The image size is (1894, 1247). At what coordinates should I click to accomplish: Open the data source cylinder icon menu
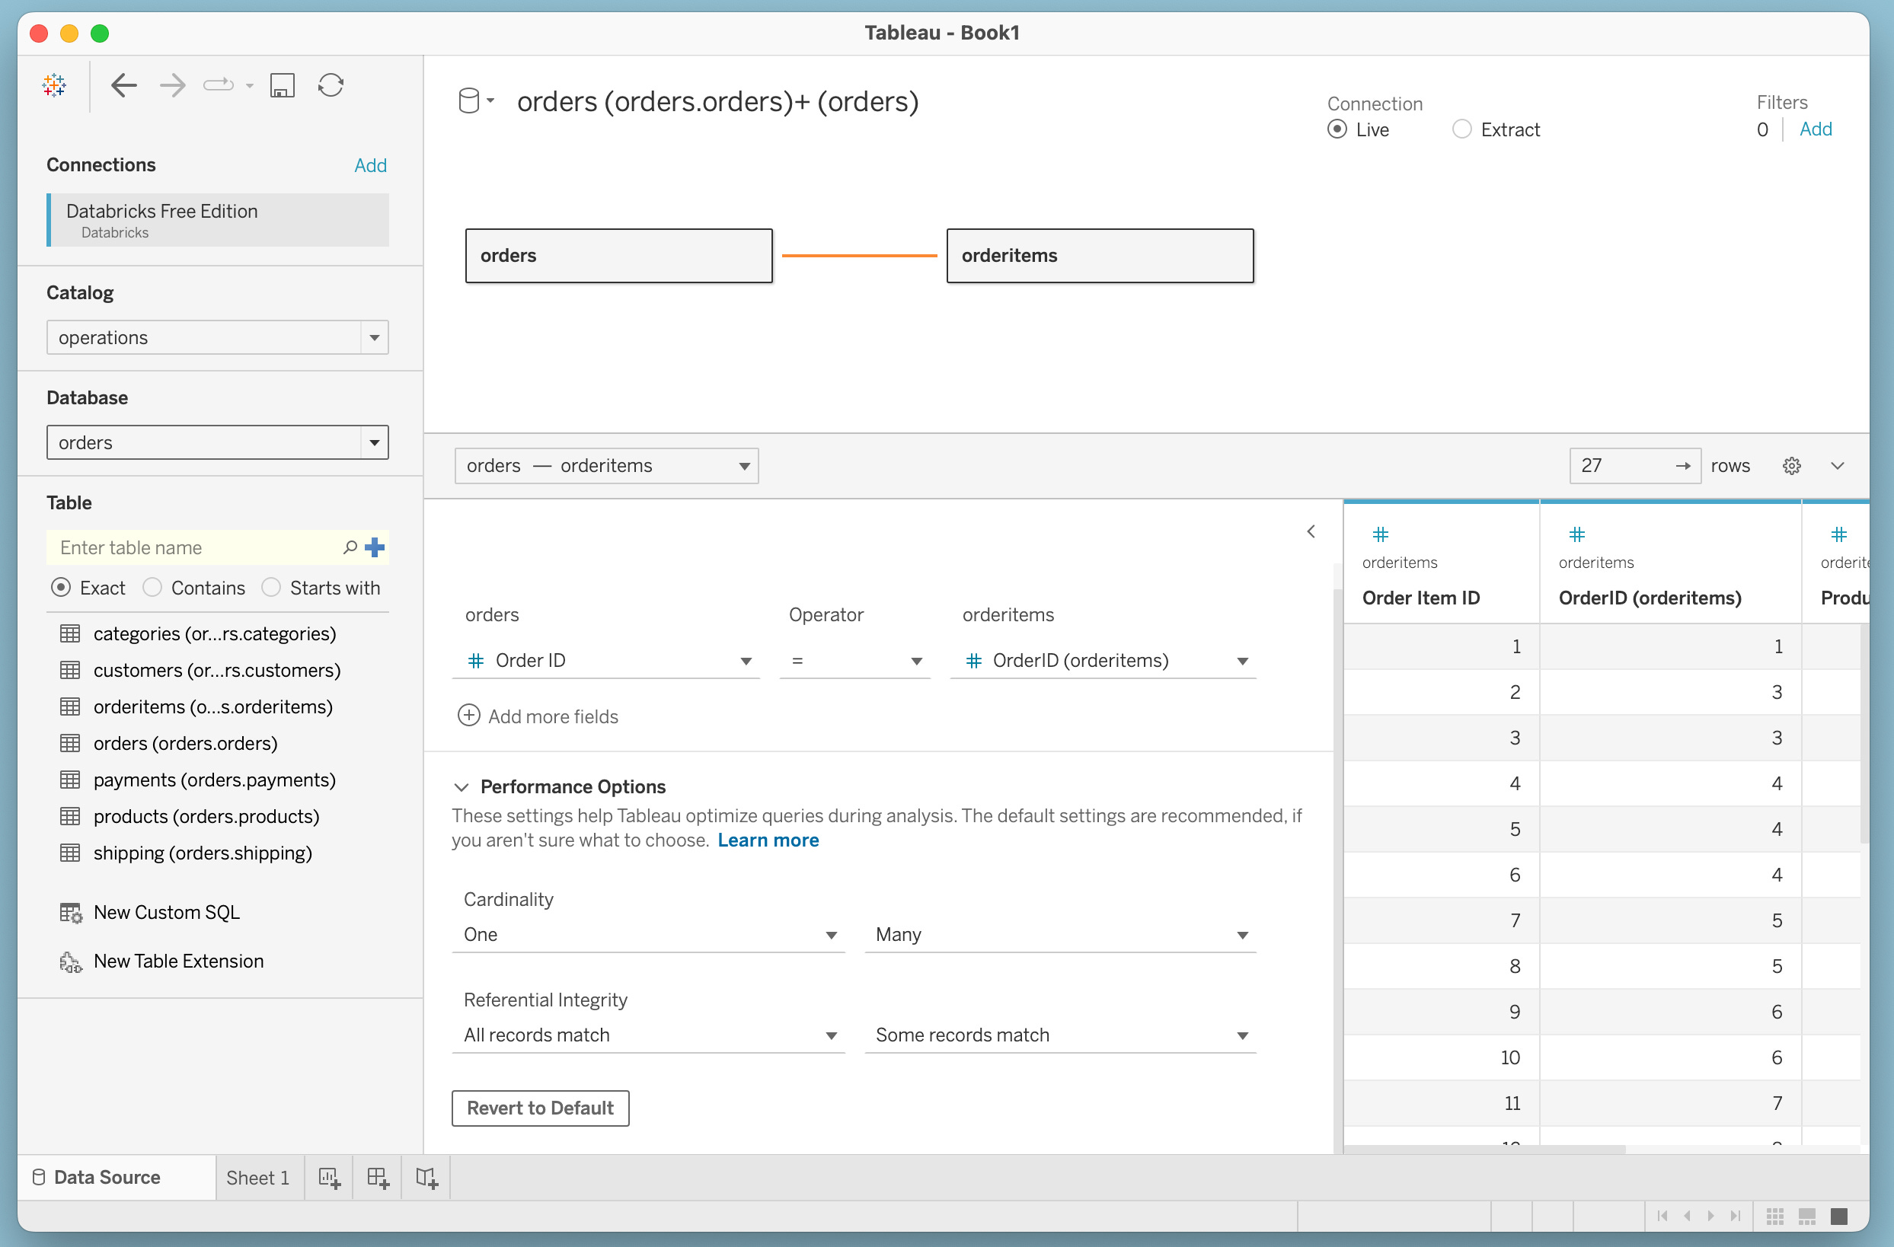pyautogui.click(x=475, y=101)
